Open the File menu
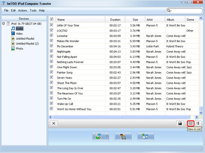Image resolution: width=205 pixels, height=153 pixels. 6,11
